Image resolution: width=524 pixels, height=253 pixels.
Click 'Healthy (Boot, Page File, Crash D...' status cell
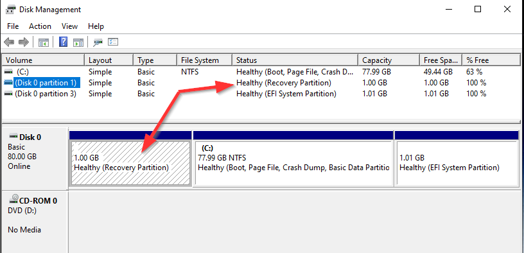tap(295, 71)
